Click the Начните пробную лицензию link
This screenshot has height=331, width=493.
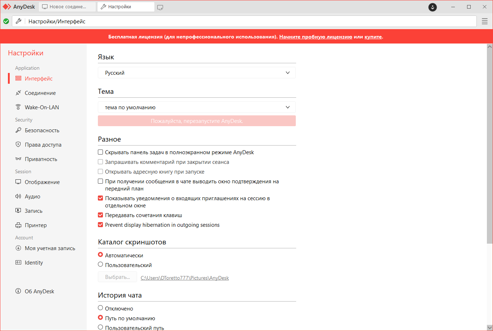316,37
